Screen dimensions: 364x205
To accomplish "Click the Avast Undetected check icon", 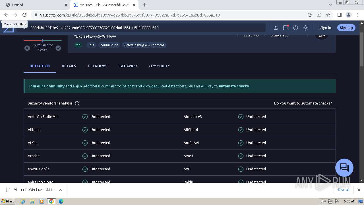I will click(241, 156).
